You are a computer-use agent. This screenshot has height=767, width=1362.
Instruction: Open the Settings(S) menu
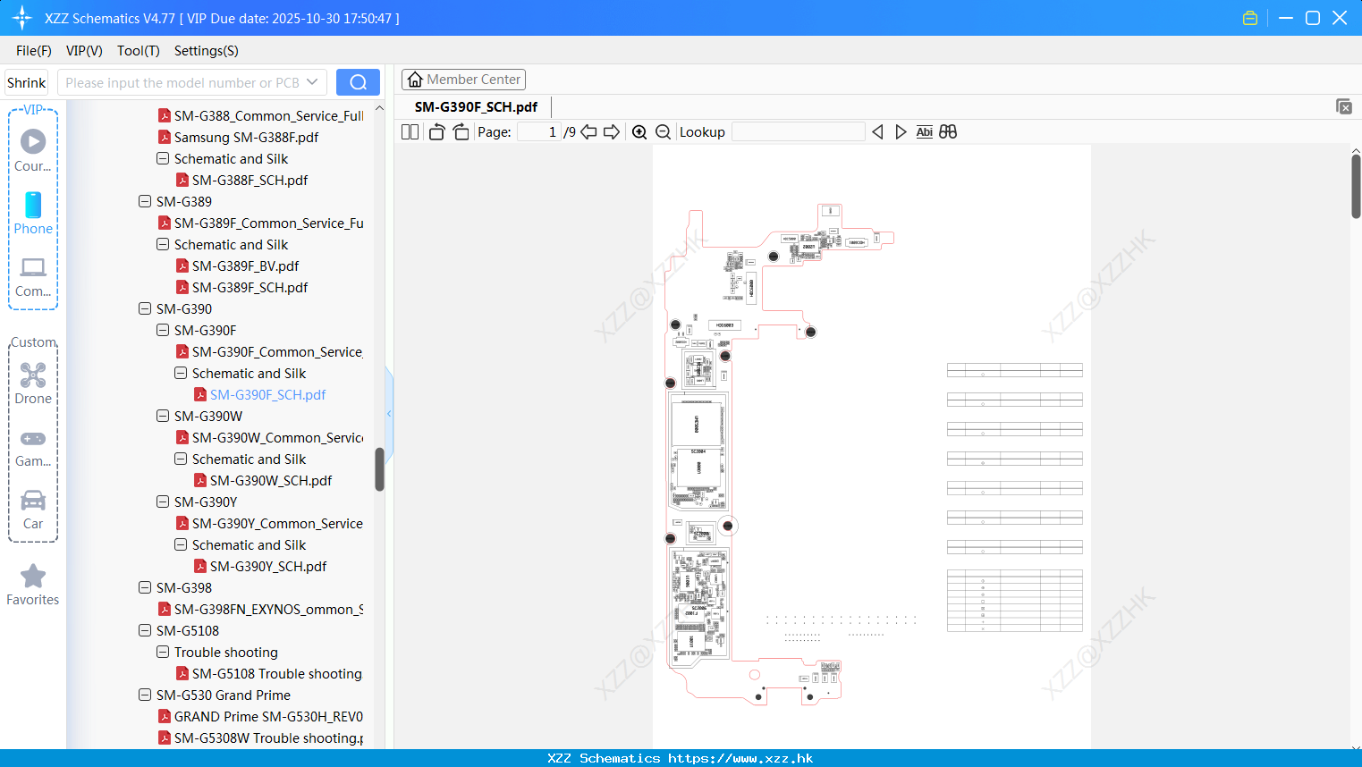point(207,51)
